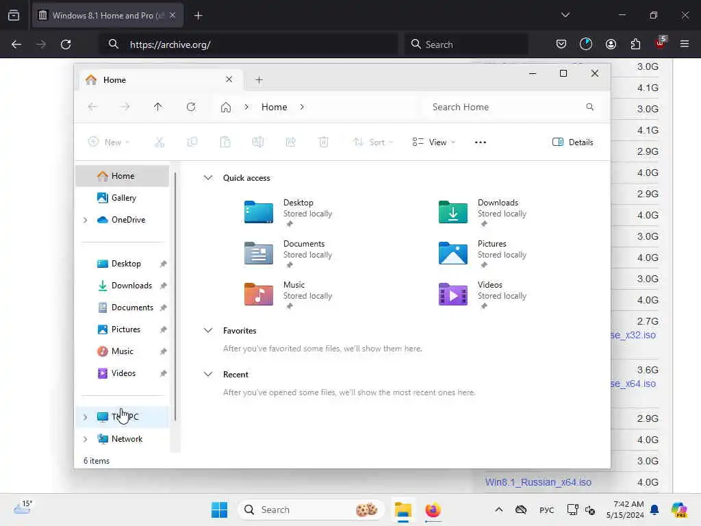Click the Up one level arrow
This screenshot has width=701, height=526.
(158, 107)
